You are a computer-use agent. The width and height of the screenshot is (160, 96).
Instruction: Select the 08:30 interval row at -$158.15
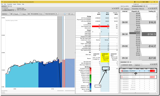(x=139, y=34)
